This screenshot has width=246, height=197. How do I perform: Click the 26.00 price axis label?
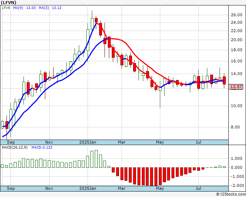click(x=237, y=15)
